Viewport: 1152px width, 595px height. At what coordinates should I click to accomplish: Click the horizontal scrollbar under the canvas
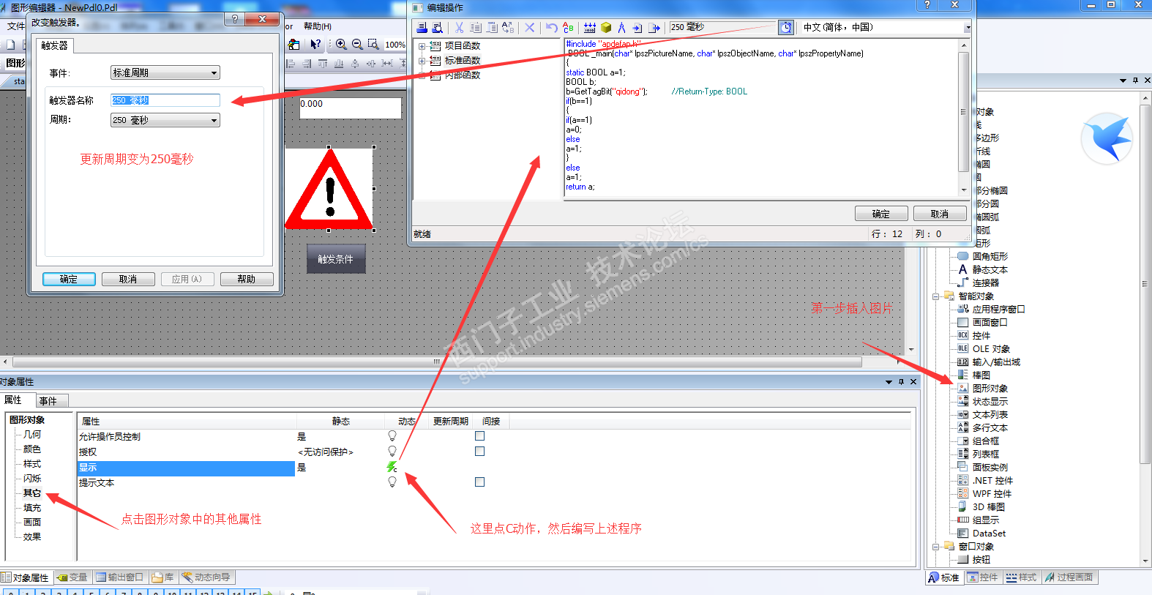pos(437,362)
